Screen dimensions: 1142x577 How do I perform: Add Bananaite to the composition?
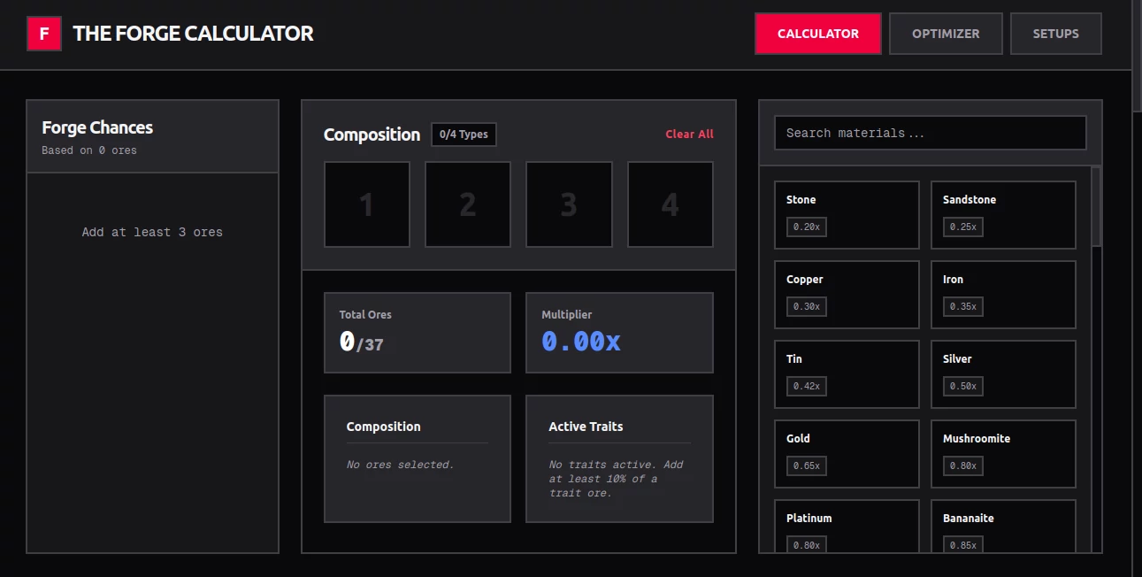[1003, 528]
